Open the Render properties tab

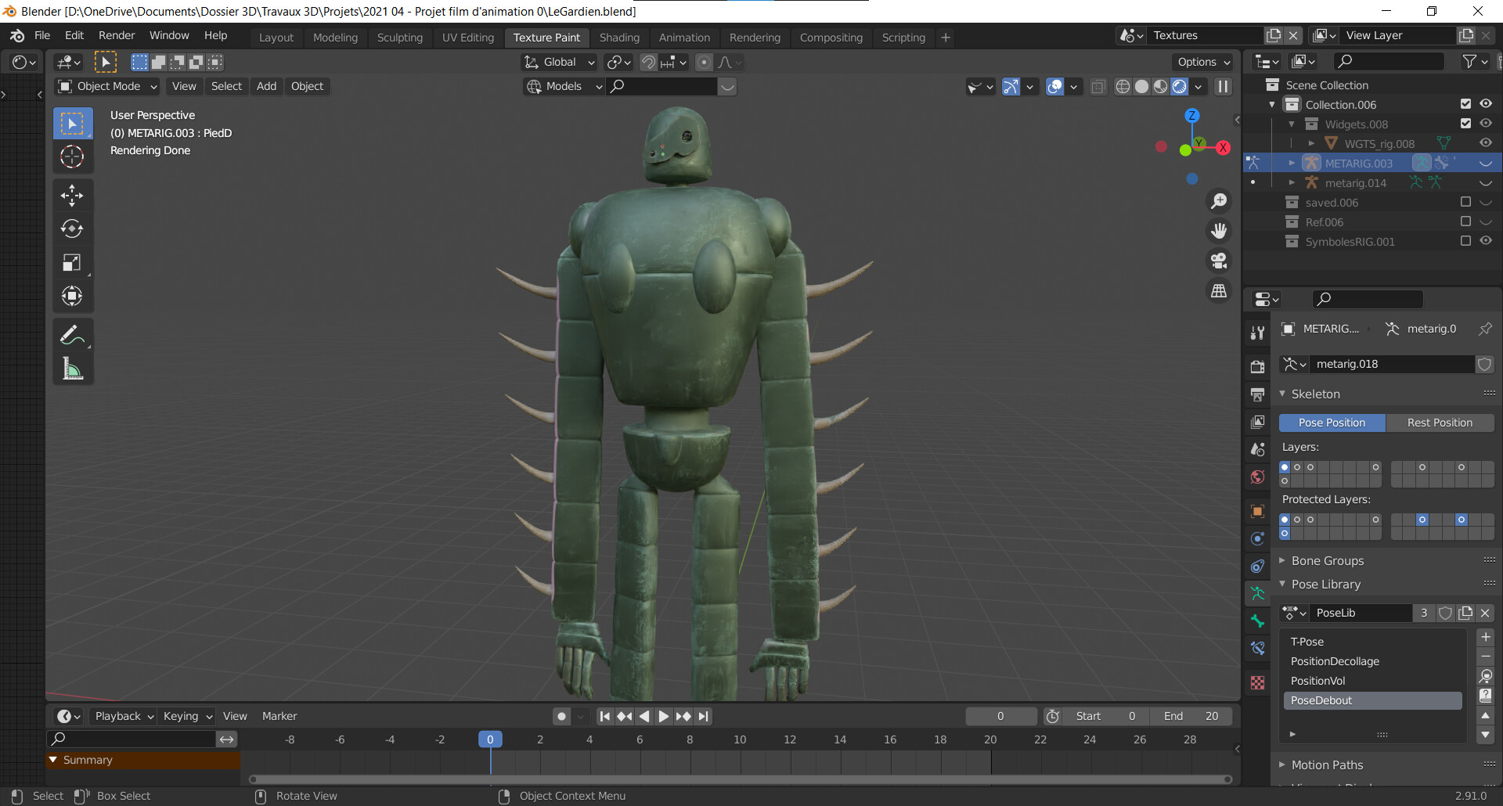coord(1258,365)
